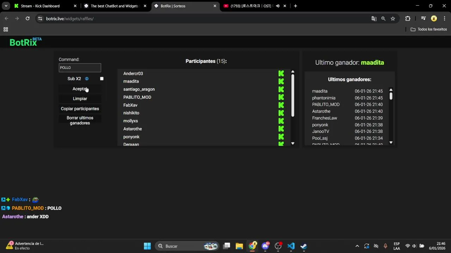
Task: Click Borrar ultimos ganadores button
Action: (80, 120)
